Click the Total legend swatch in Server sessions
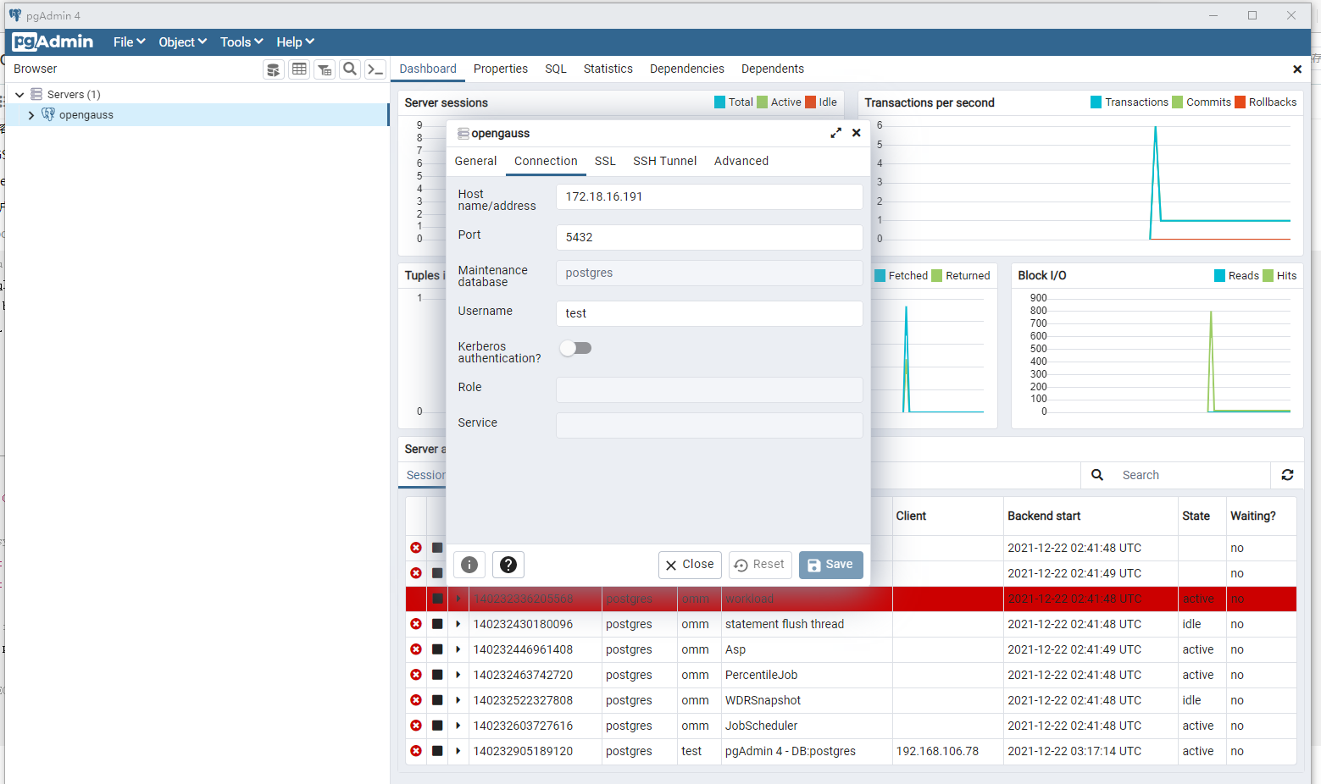This screenshot has height=784, width=1321. (x=720, y=102)
